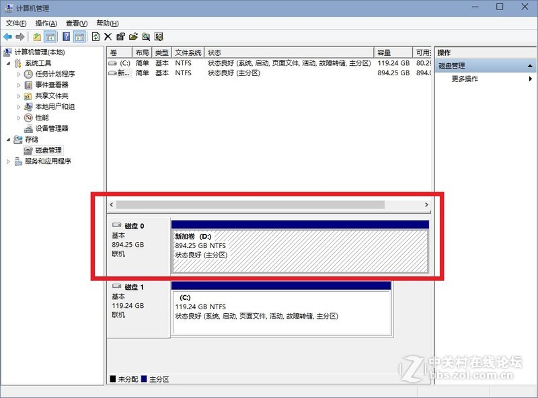538x398 pixels.
Task: Collapse the 系统工具 tree node
Action: pos(9,65)
